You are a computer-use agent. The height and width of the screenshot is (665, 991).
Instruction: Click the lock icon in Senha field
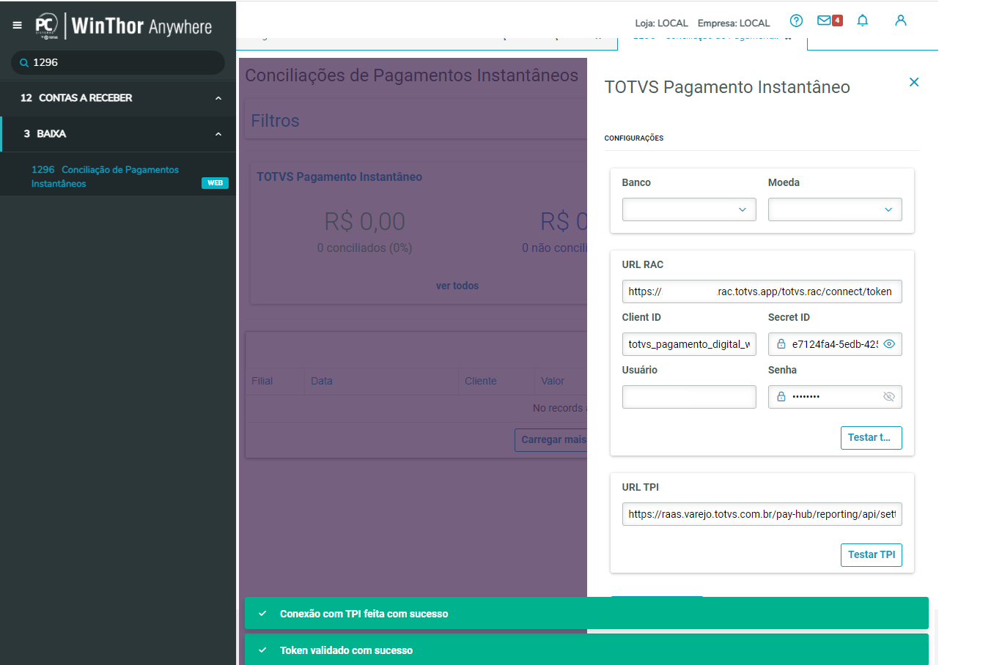click(x=781, y=396)
